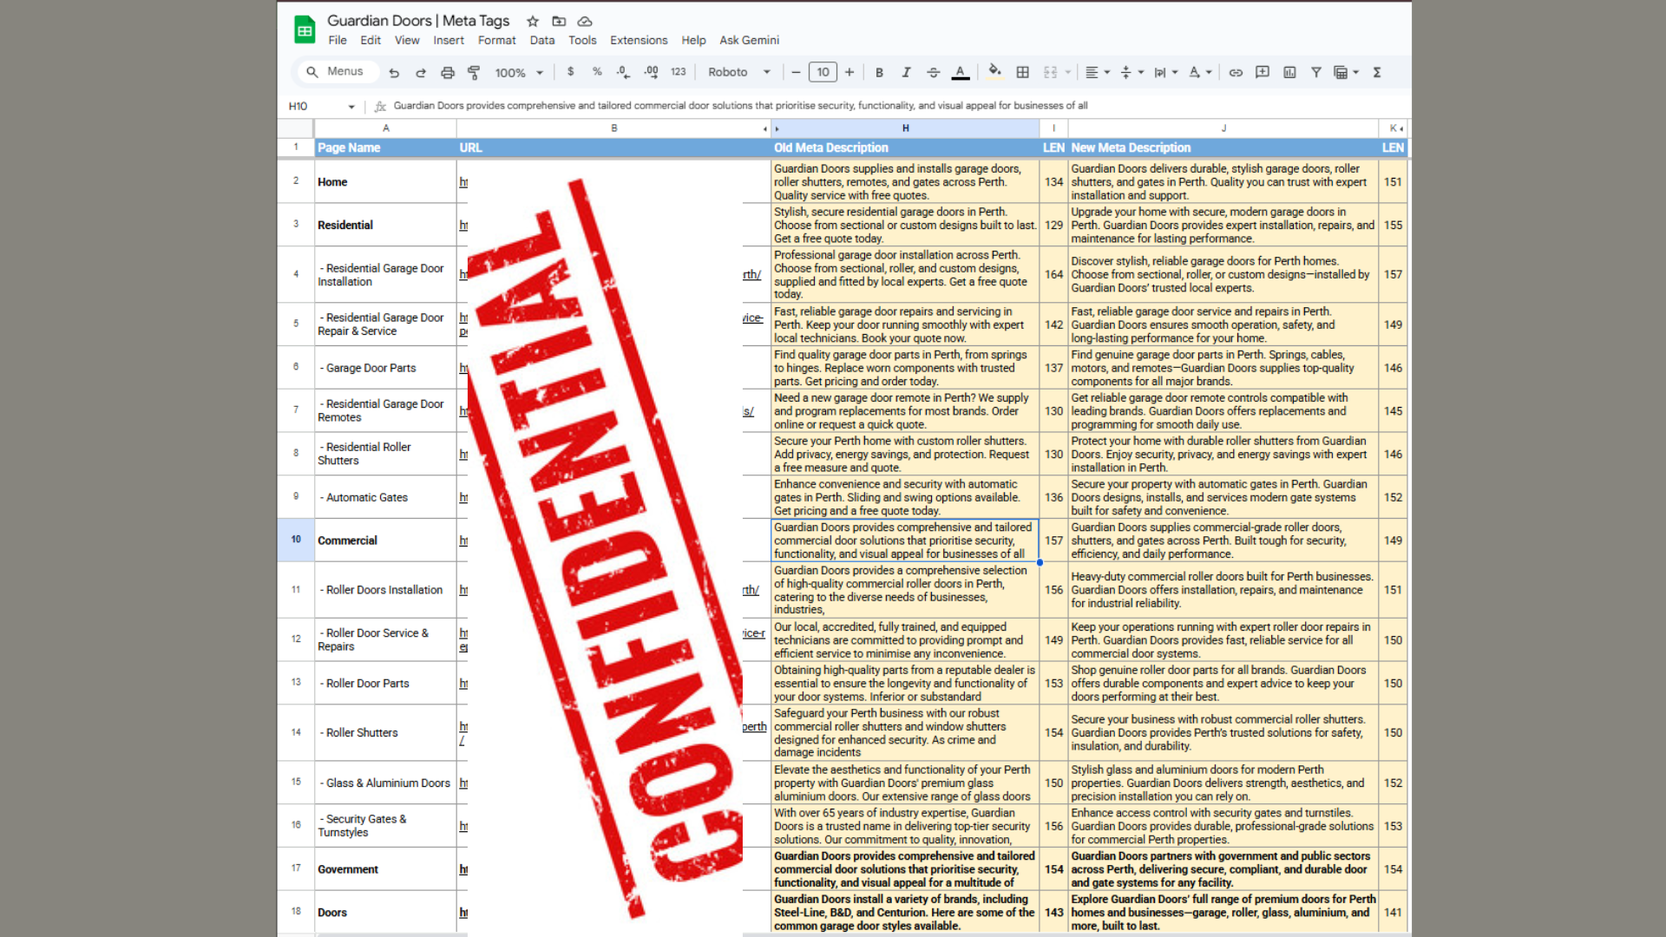
Task: Click the undo arrow
Action: pos(394,73)
